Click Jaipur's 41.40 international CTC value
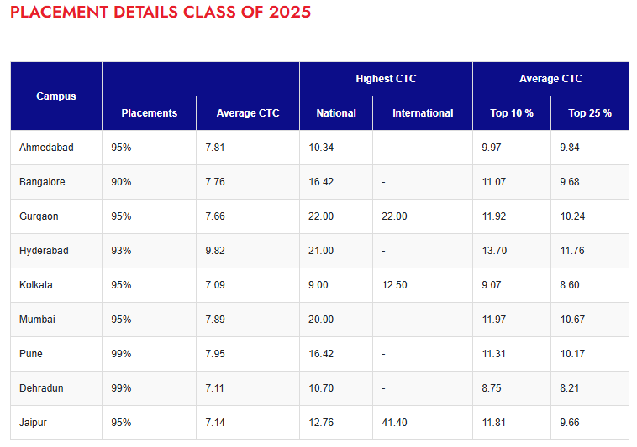Image resolution: width=637 pixels, height=447 pixels. (x=394, y=423)
